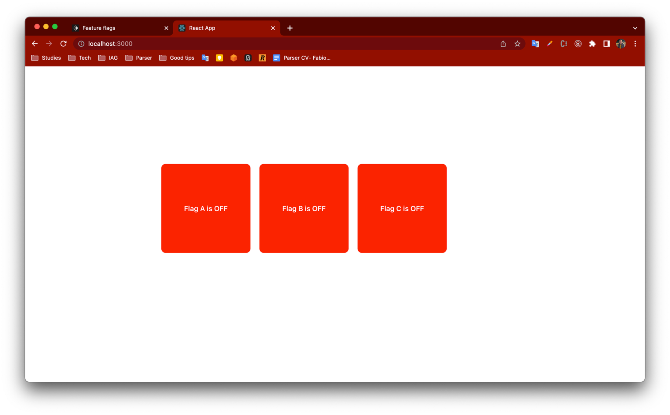The height and width of the screenshot is (415, 670).
Task: Expand the tab search dropdown arrow
Action: pyautogui.click(x=635, y=28)
